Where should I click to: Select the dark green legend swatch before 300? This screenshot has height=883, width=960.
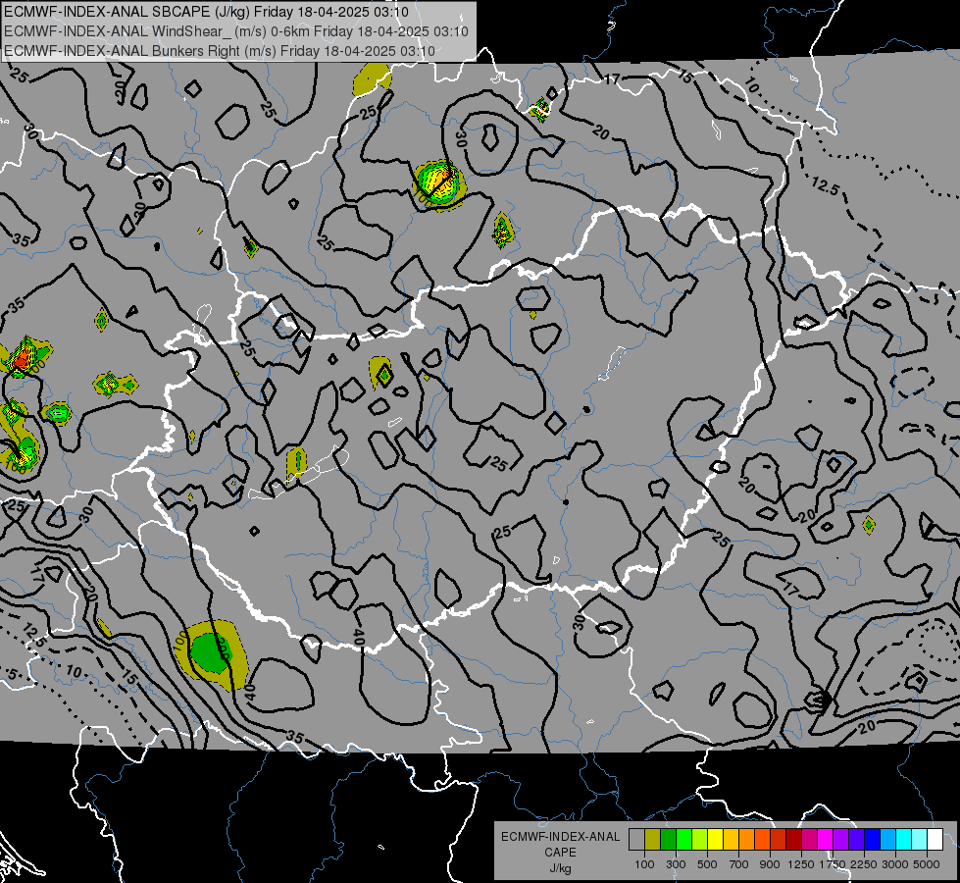point(668,840)
